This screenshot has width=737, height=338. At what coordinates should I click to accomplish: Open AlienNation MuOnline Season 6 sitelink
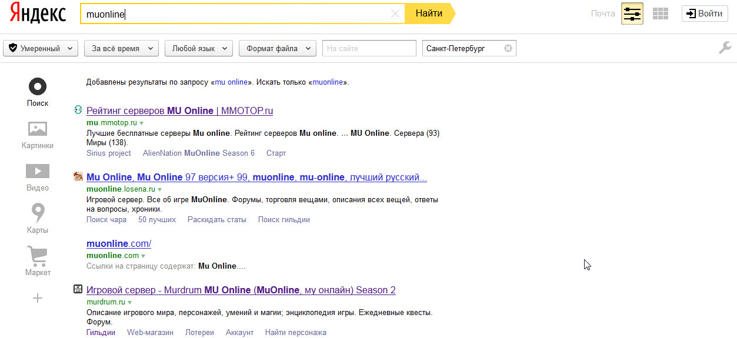199,153
